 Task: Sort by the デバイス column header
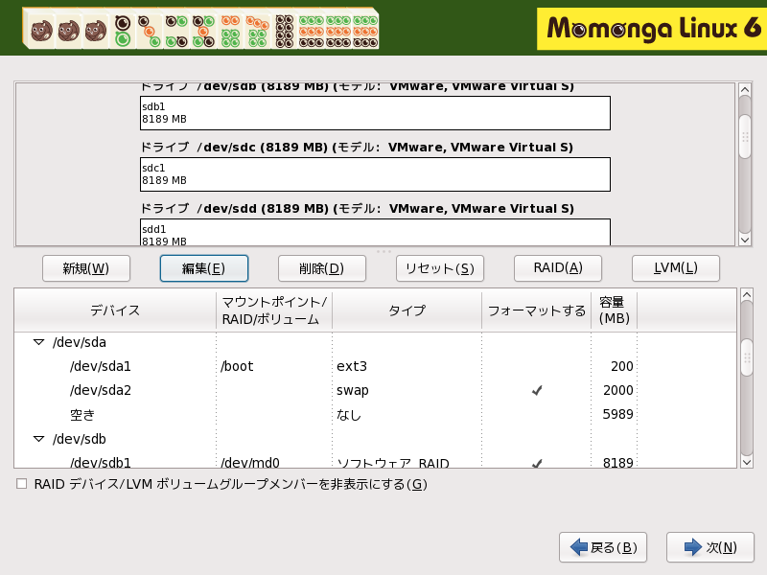click(115, 310)
